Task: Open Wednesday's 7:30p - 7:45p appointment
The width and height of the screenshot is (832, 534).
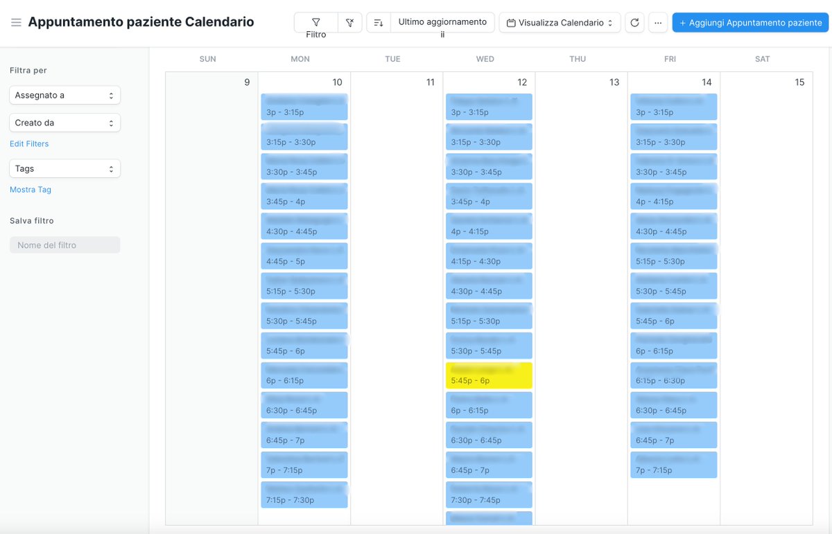Action: pos(489,495)
